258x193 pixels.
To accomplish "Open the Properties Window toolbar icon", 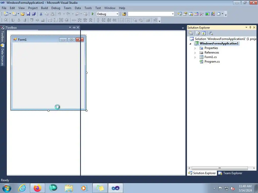I will point(185,14).
